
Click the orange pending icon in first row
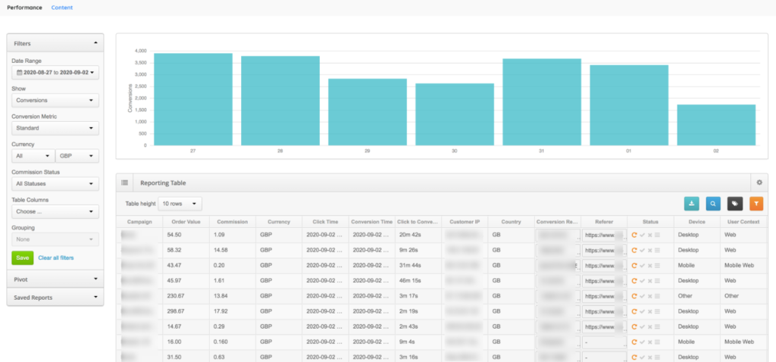coord(634,236)
